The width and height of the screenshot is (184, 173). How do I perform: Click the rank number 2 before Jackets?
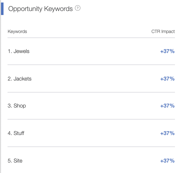point(10,79)
